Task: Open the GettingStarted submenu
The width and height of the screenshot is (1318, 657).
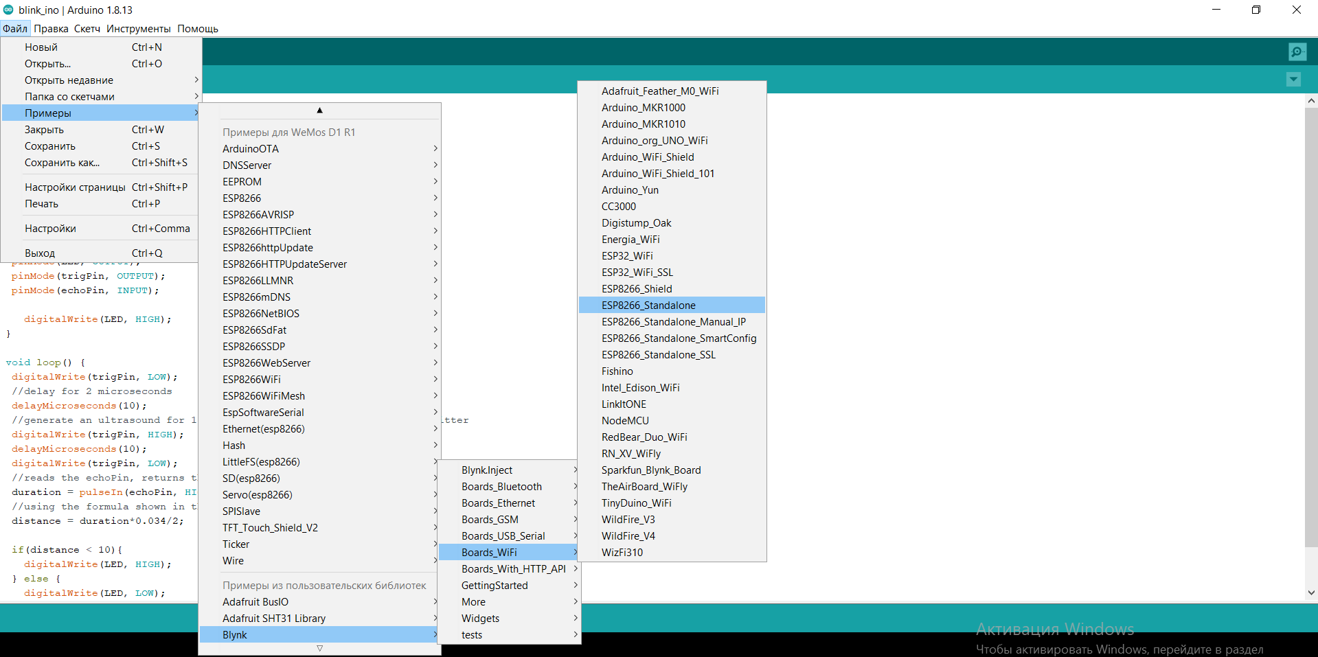Action: 509,586
